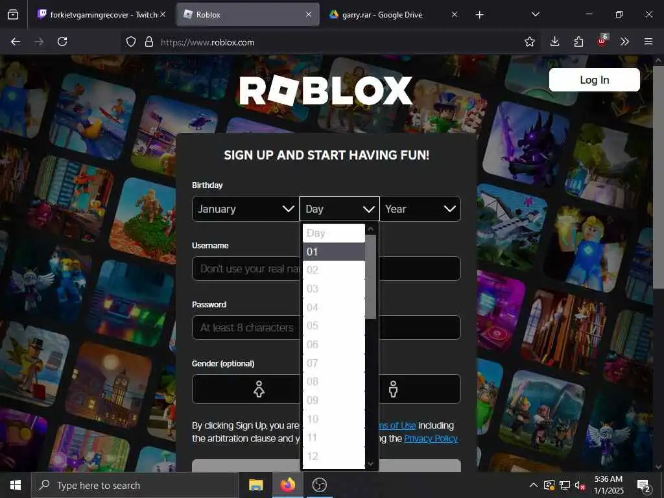Select the Day placeholder option
This screenshot has height=498, width=664.
coord(334,233)
